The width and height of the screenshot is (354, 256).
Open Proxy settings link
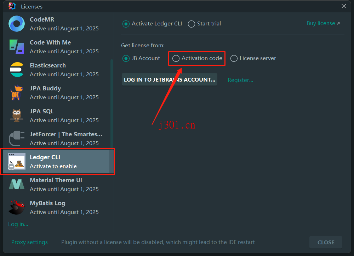(x=29, y=242)
